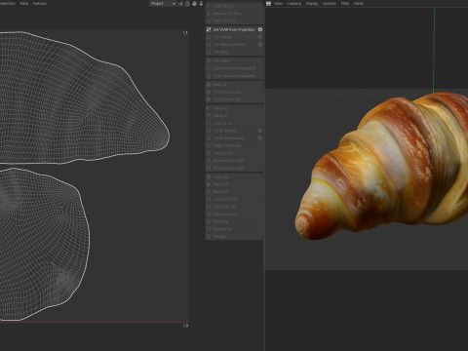Click the down-arrow icon beside Project dropdown
The image size is (468, 351).
[x=201, y=4]
